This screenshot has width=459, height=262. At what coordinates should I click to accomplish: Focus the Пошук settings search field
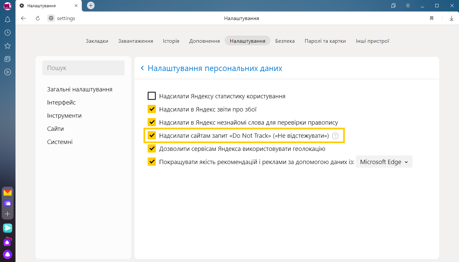[83, 68]
